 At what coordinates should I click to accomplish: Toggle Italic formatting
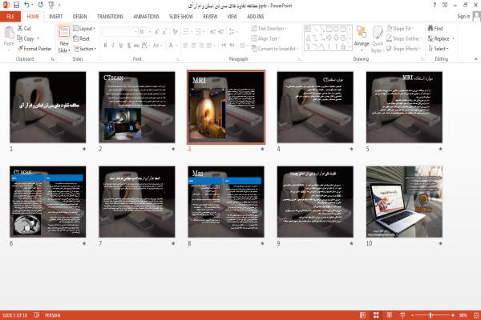click(113, 46)
